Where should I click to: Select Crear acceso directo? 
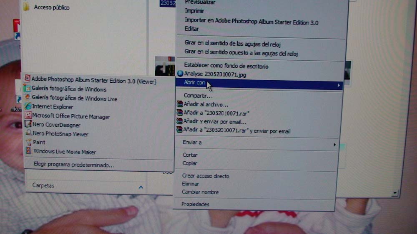[205, 176]
